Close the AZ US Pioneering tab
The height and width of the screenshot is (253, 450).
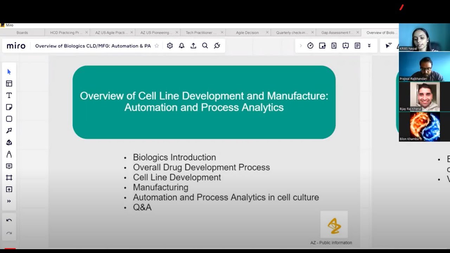tap(177, 33)
